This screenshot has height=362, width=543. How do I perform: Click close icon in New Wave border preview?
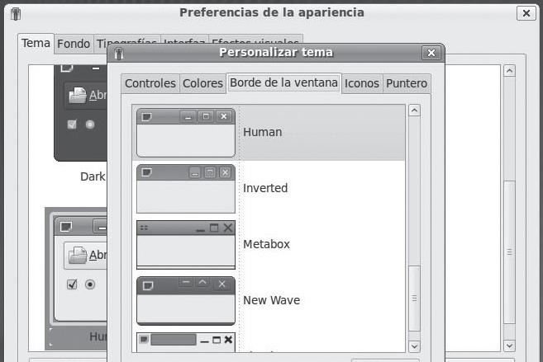pos(222,284)
